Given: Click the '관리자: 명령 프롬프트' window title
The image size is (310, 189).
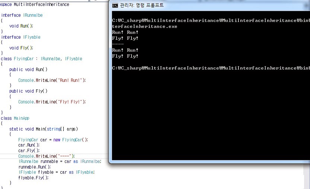Looking at the screenshot, I should 142,5.
